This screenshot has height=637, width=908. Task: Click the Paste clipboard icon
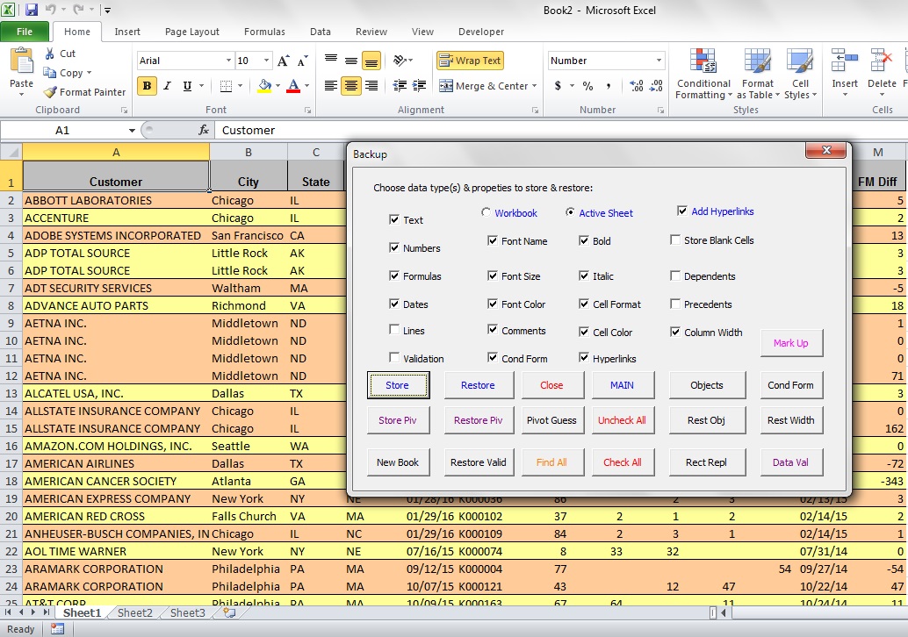(21, 62)
